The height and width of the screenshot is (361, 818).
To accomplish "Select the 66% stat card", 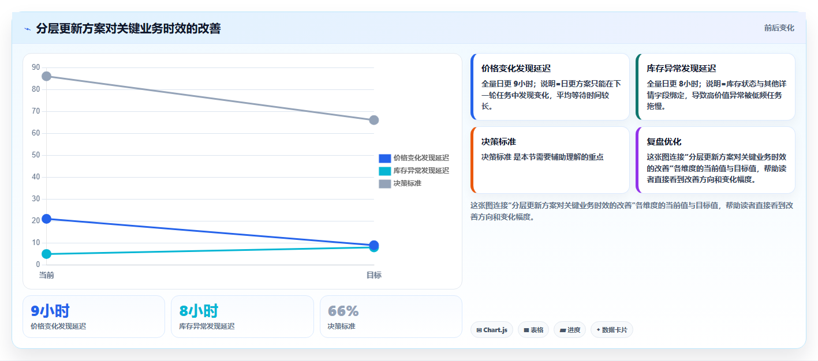I will point(391,317).
